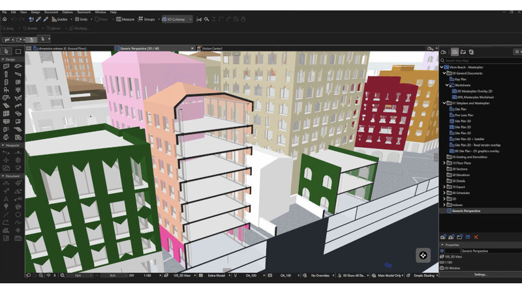Open the 3D Cutaway dropdown arrow
The width and height of the screenshot is (522, 293).
(191, 20)
